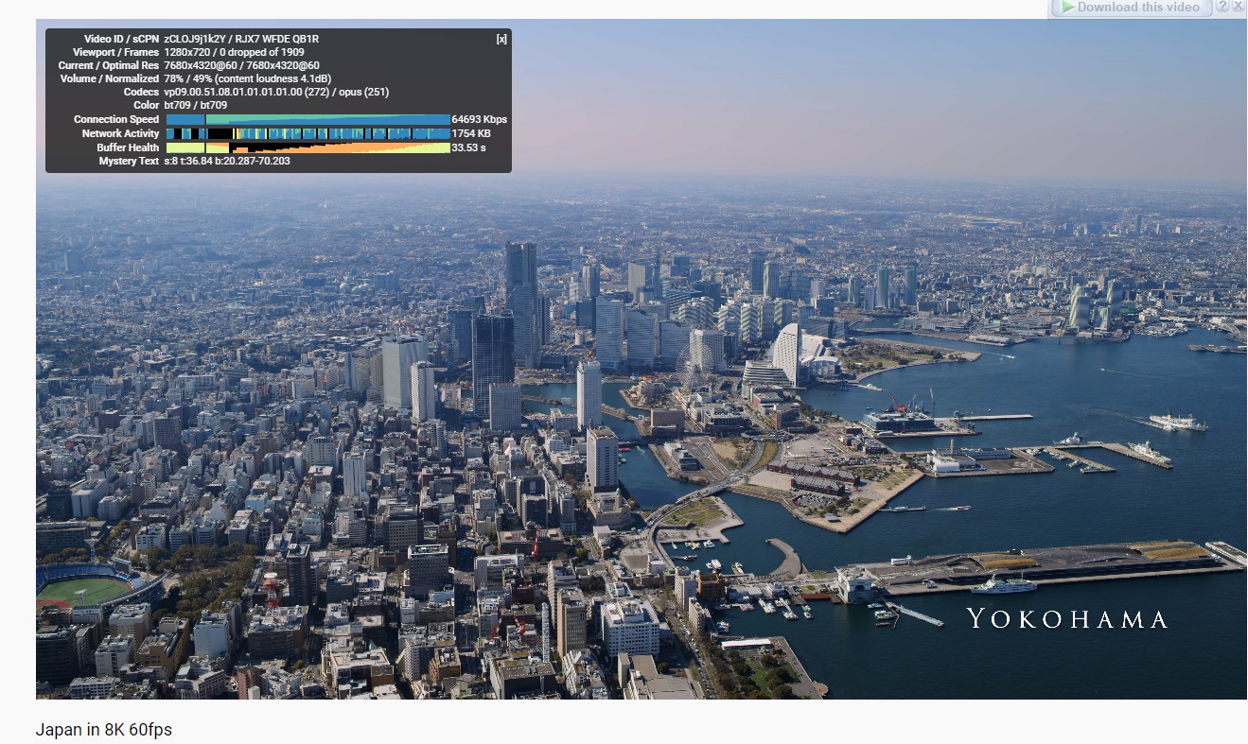Screen dimensions: 1248x744
Task: Click the Network Activity graph
Action: pos(308,133)
